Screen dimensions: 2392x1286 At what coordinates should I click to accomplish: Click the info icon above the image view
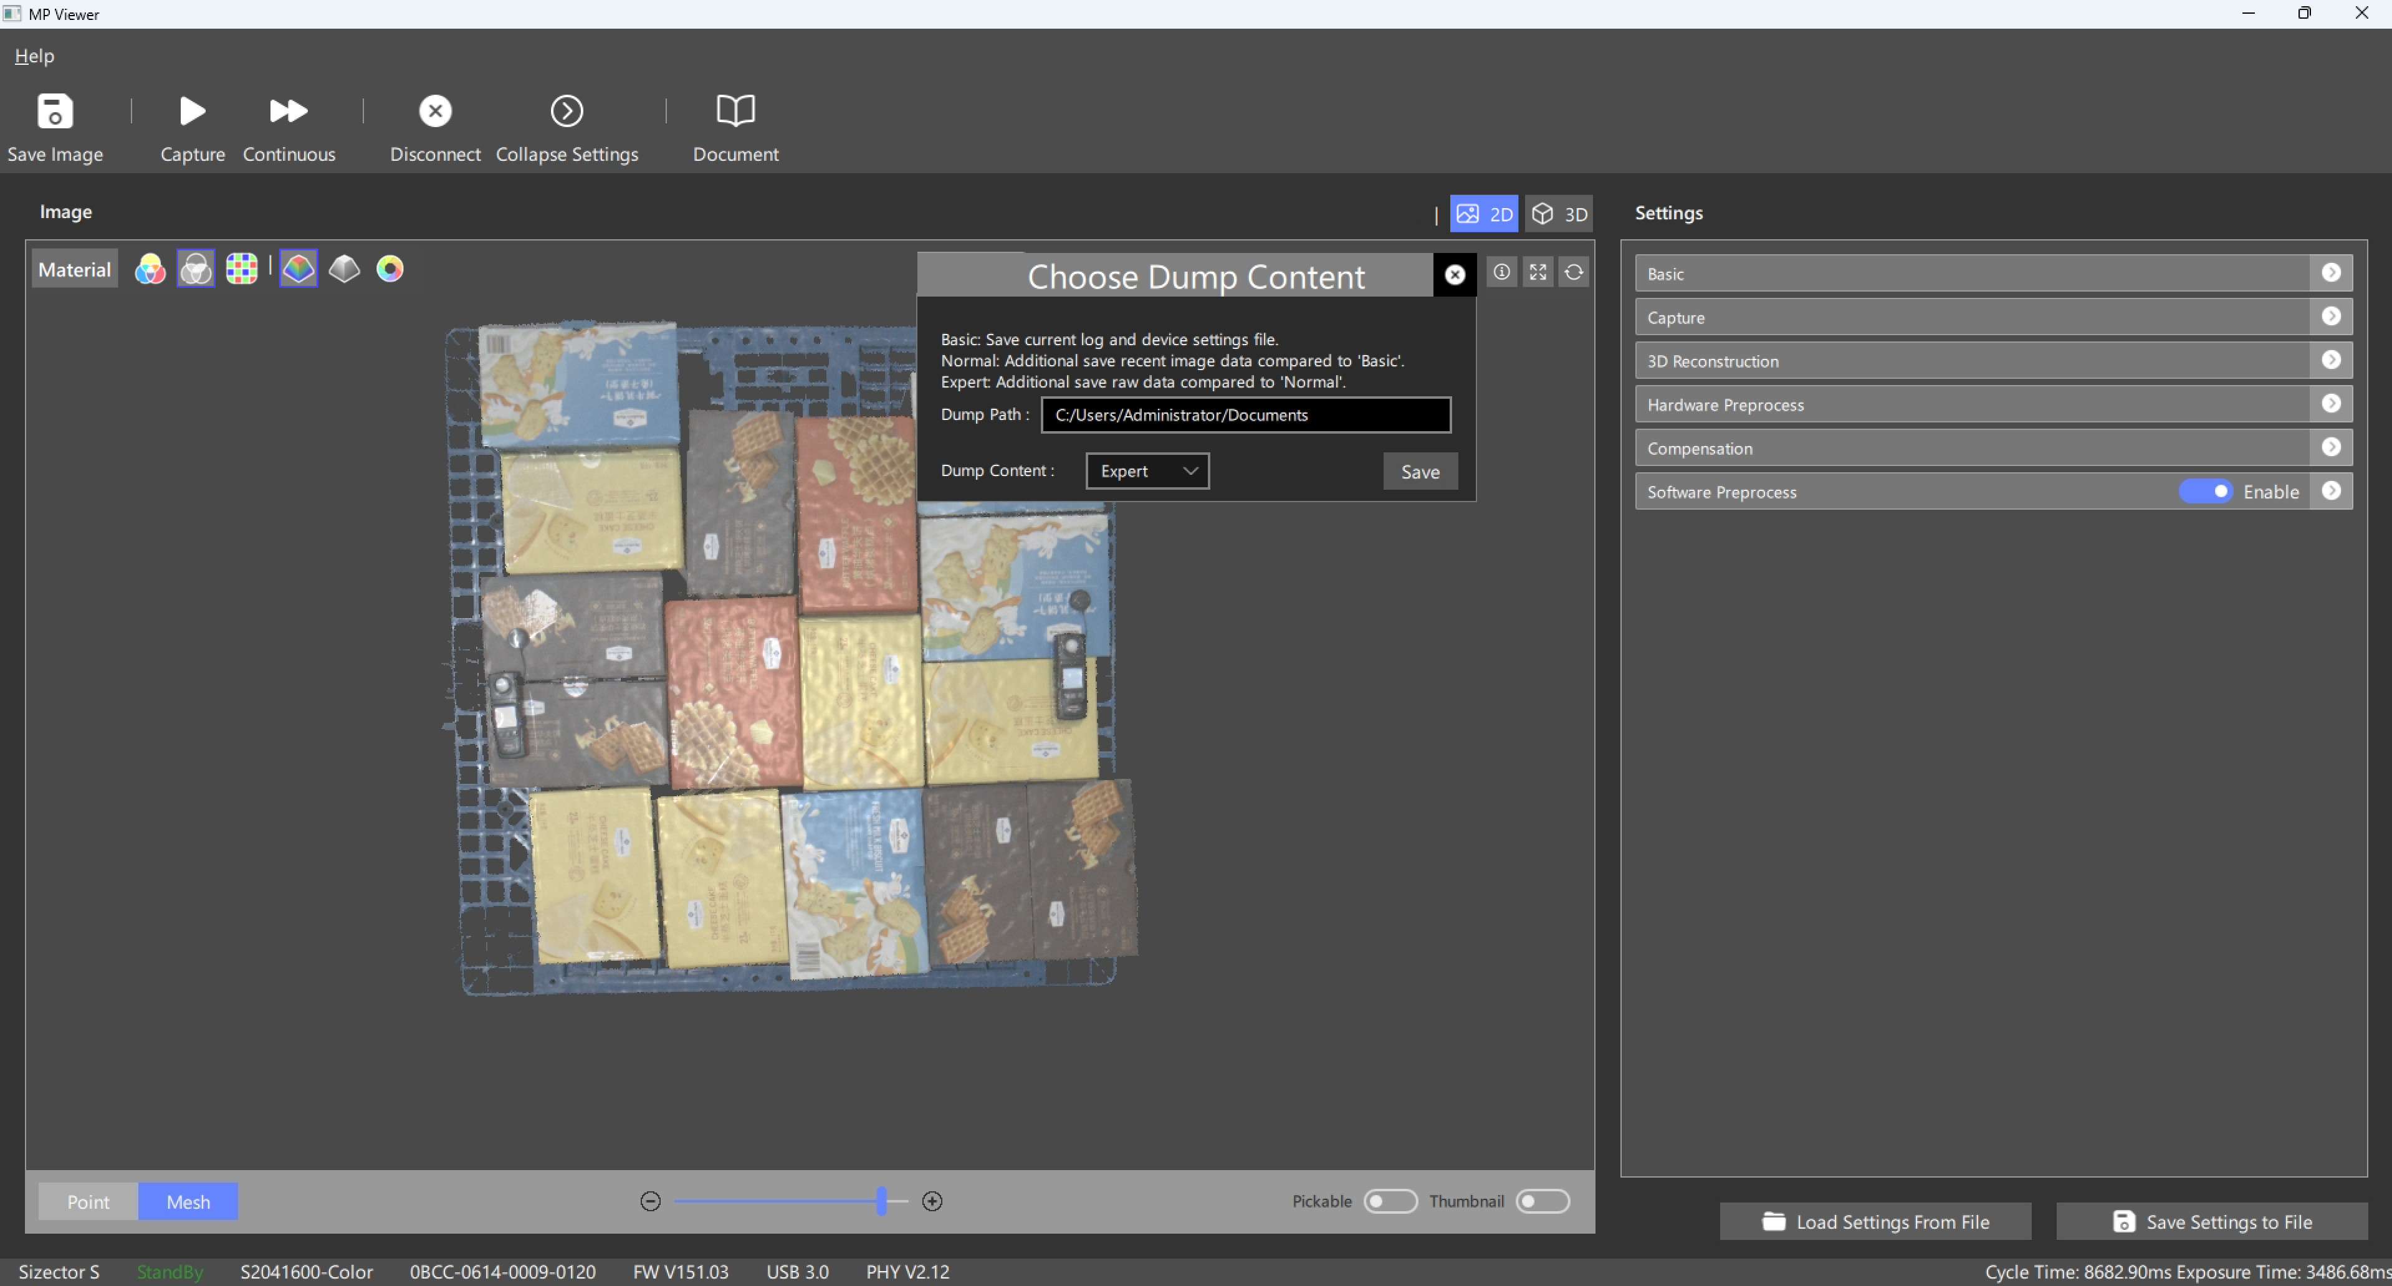point(1501,272)
